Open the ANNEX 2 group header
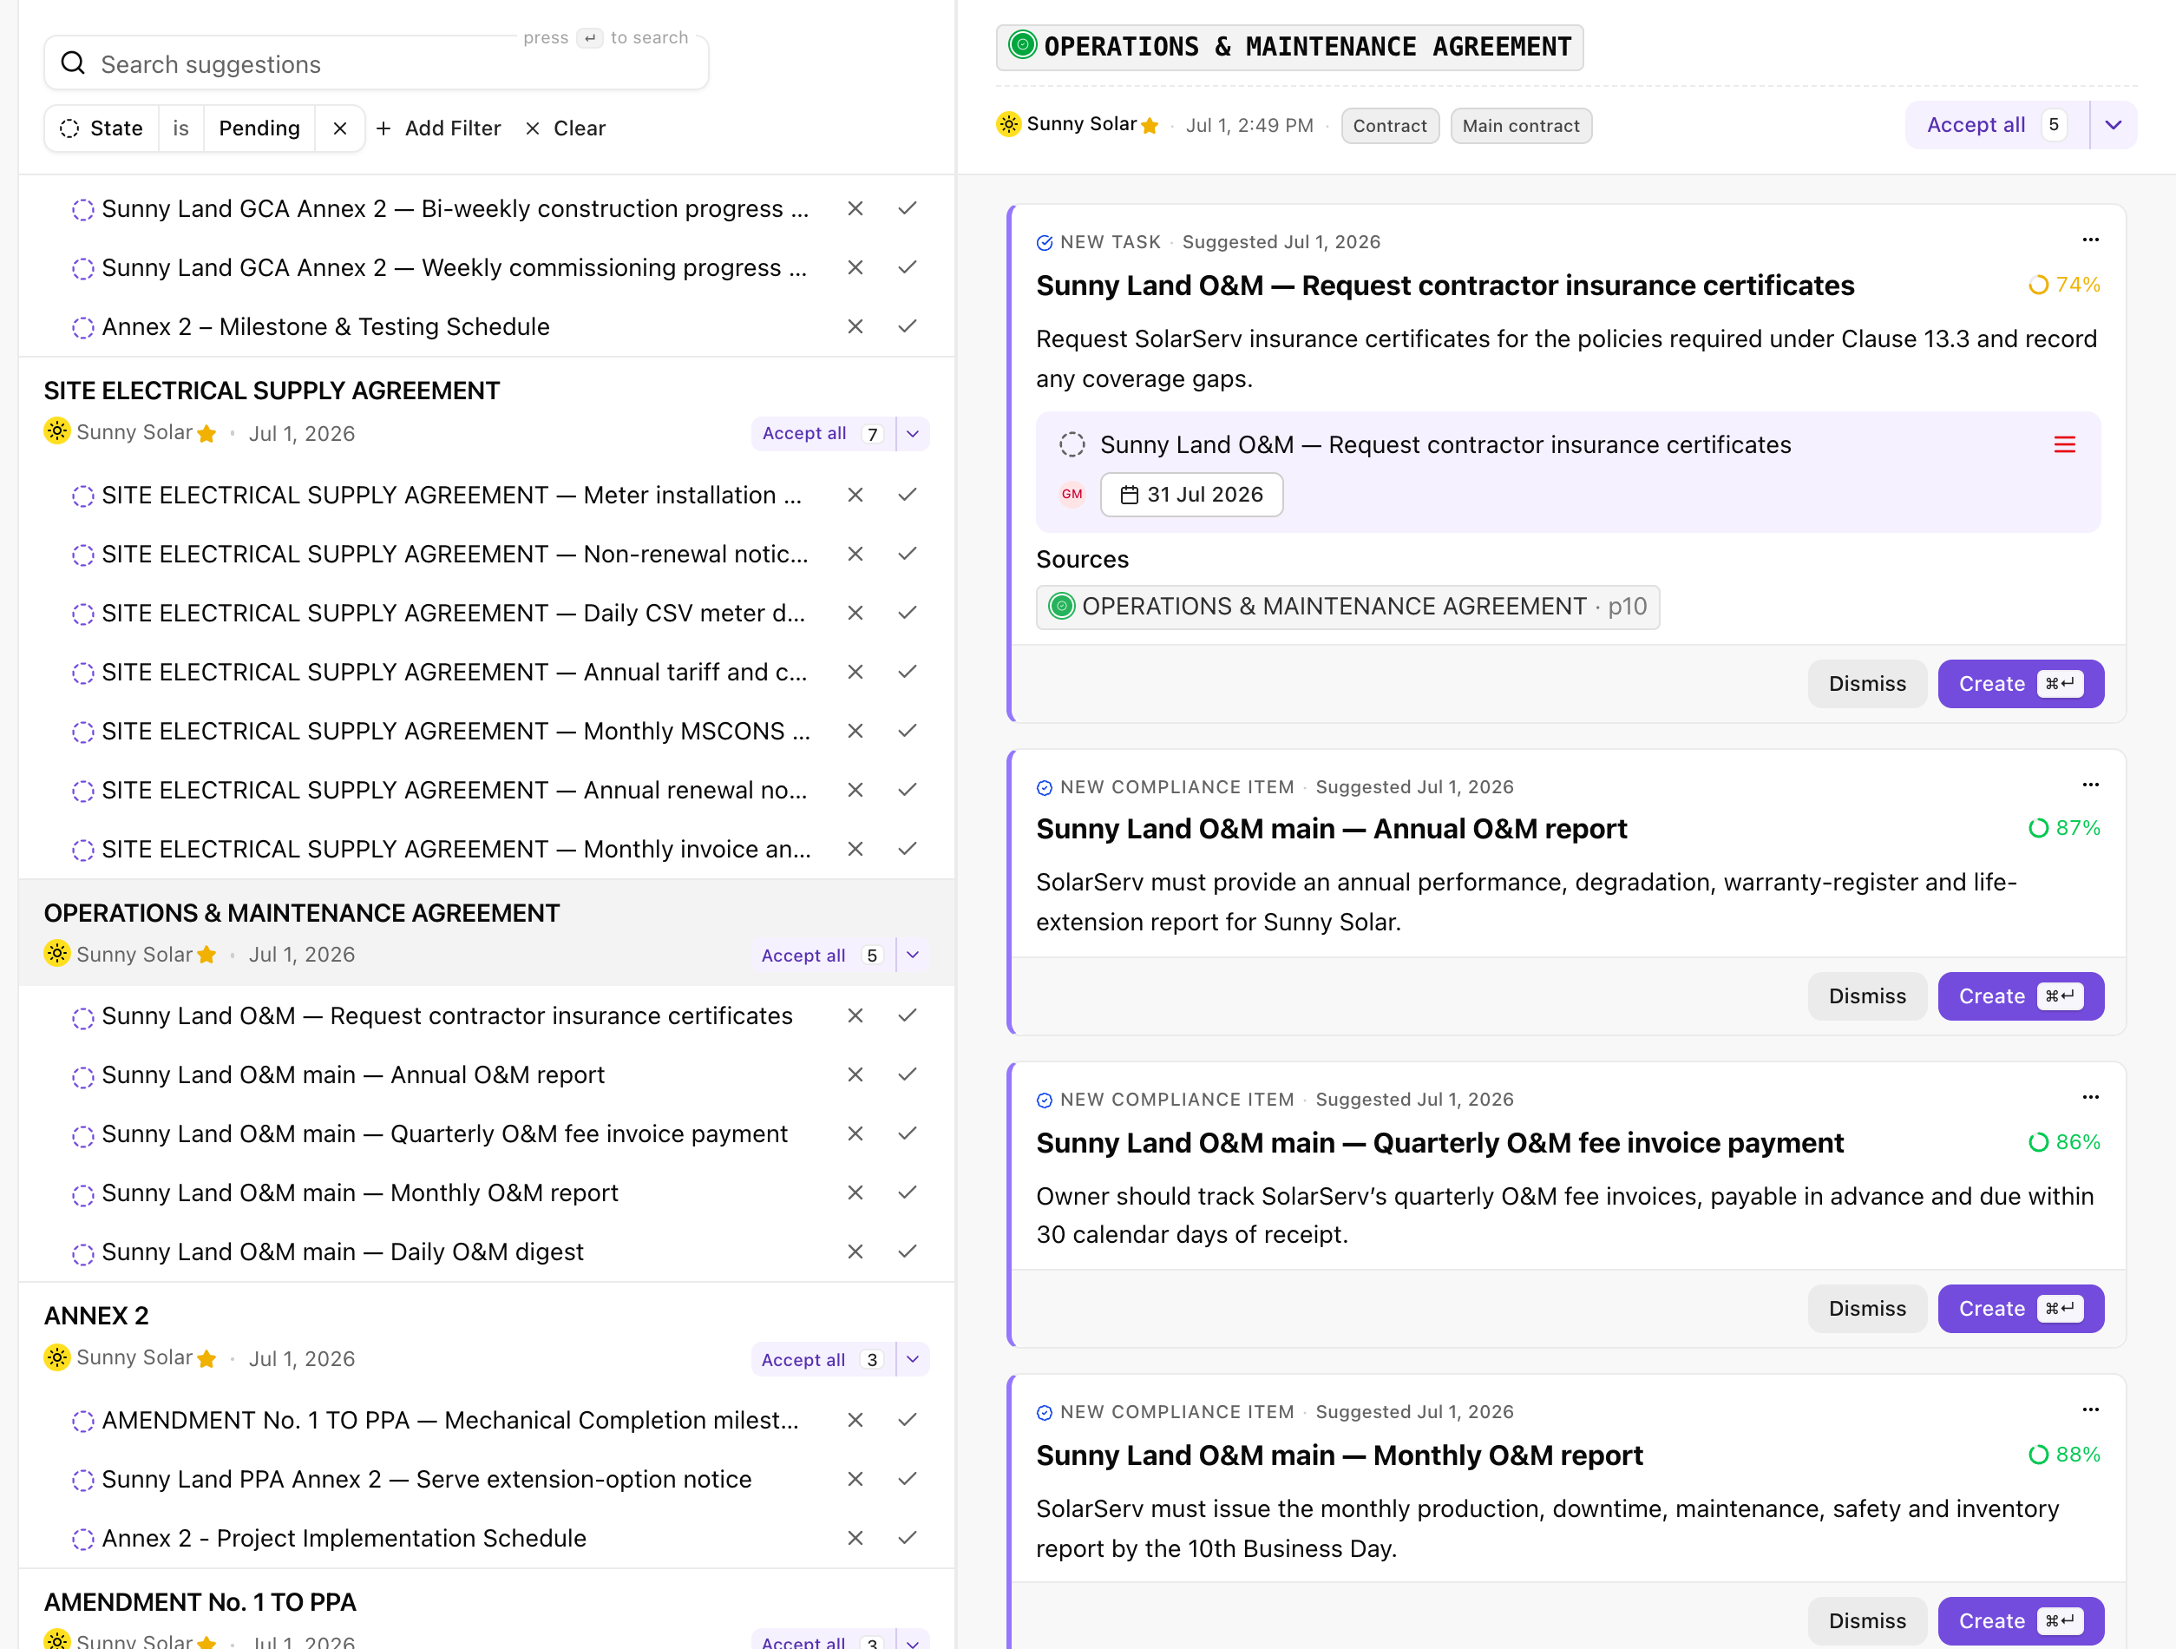Image resolution: width=2176 pixels, height=1649 pixels. point(96,1316)
